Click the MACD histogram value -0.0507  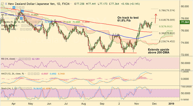pyautogui.click(x=44, y=74)
